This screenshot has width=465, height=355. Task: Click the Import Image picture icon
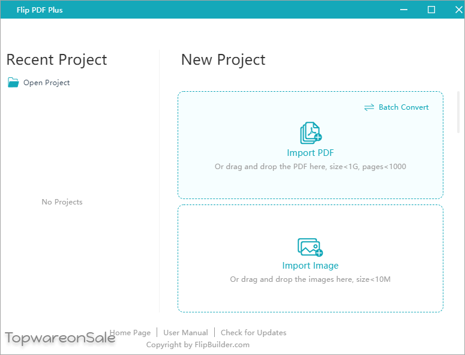[310, 247]
